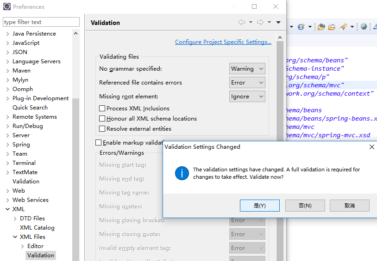
Task: Click the blue S wizard icon in Eclipse toolbar
Action: [301, 27]
